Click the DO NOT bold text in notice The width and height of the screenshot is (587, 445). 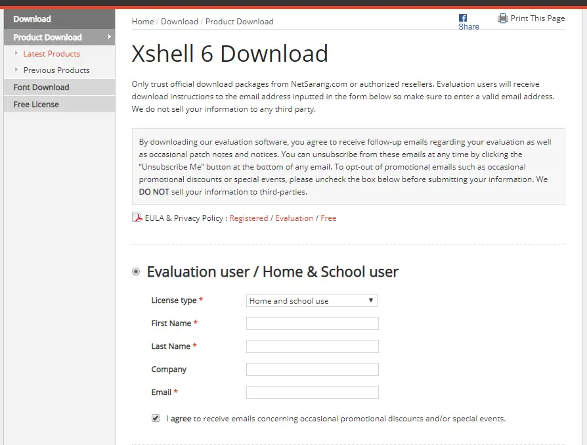coord(154,191)
